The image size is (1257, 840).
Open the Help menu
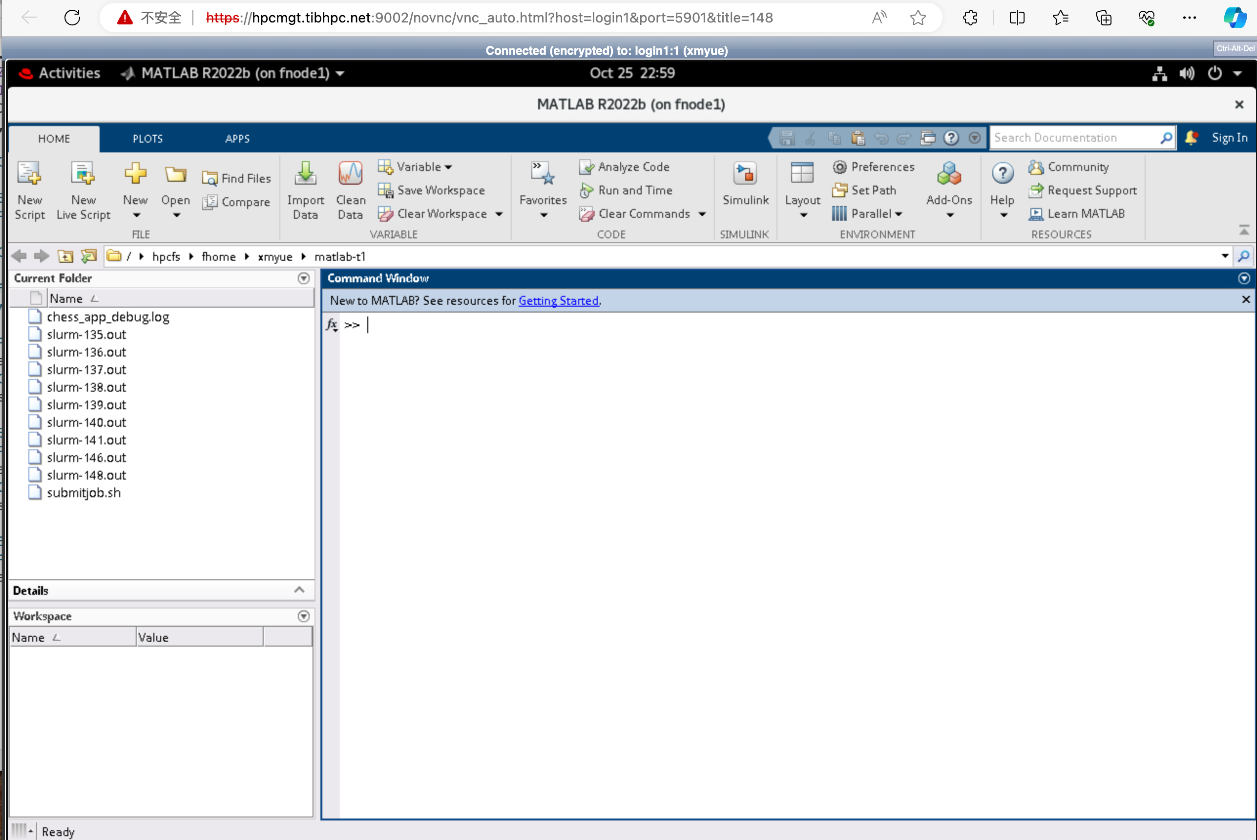pos(1002,191)
